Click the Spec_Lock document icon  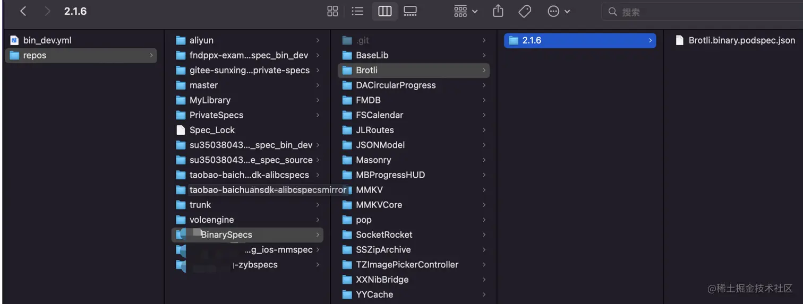181,130
